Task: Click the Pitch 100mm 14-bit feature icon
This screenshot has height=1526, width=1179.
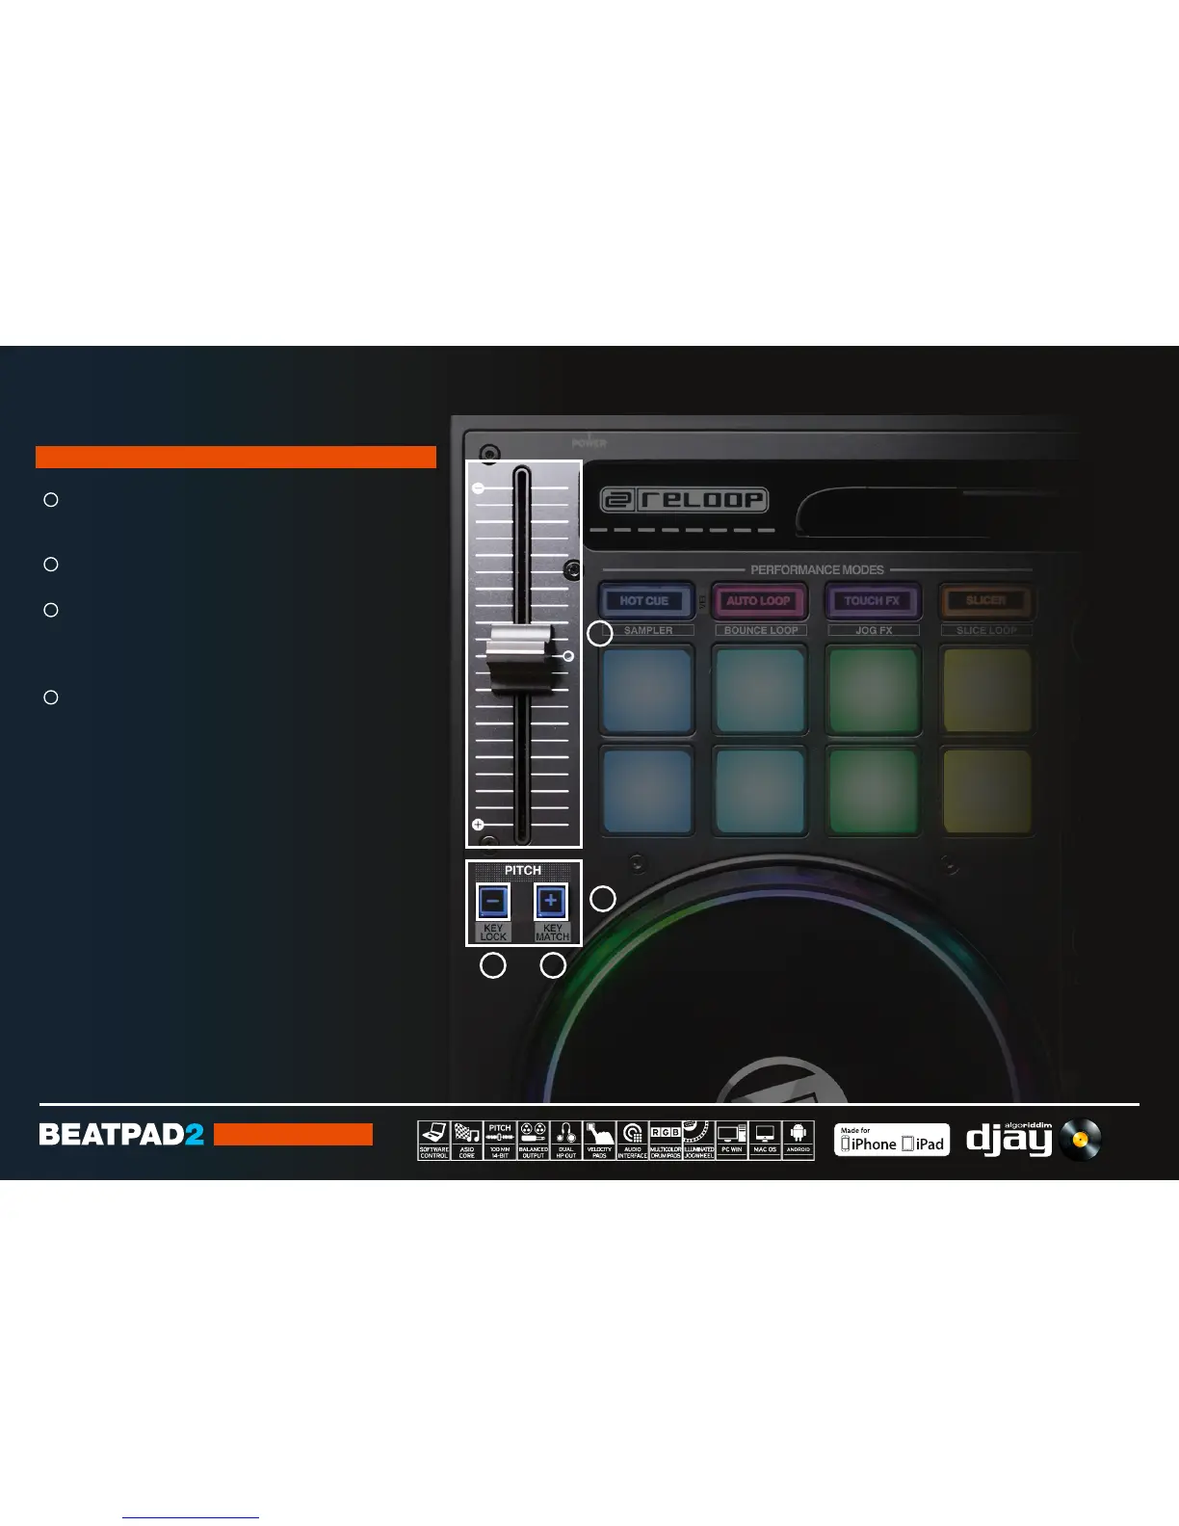Action: 500,1141
